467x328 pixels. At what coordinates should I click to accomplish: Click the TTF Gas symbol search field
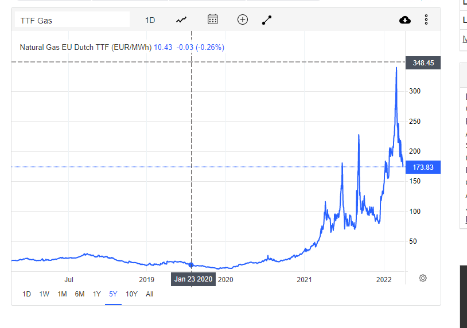(72, 19)
